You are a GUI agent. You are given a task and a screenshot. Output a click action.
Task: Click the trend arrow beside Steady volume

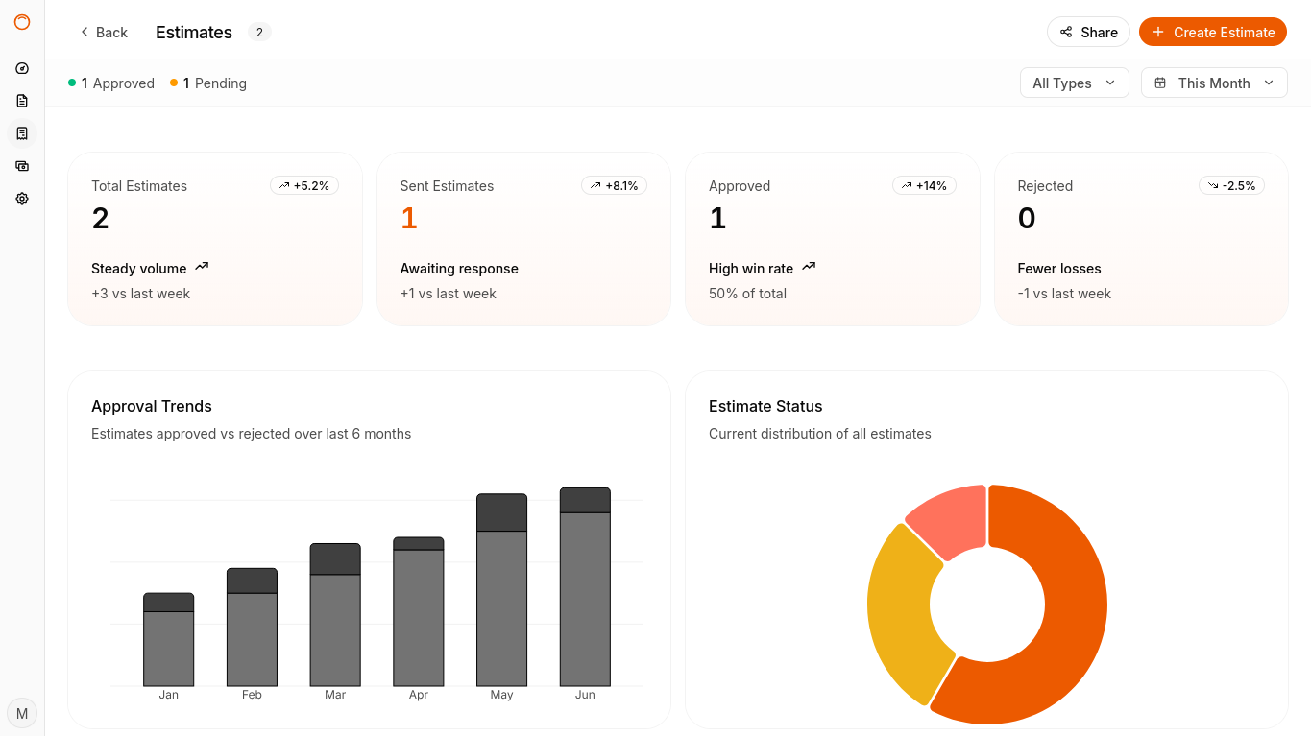coord(202,267)
